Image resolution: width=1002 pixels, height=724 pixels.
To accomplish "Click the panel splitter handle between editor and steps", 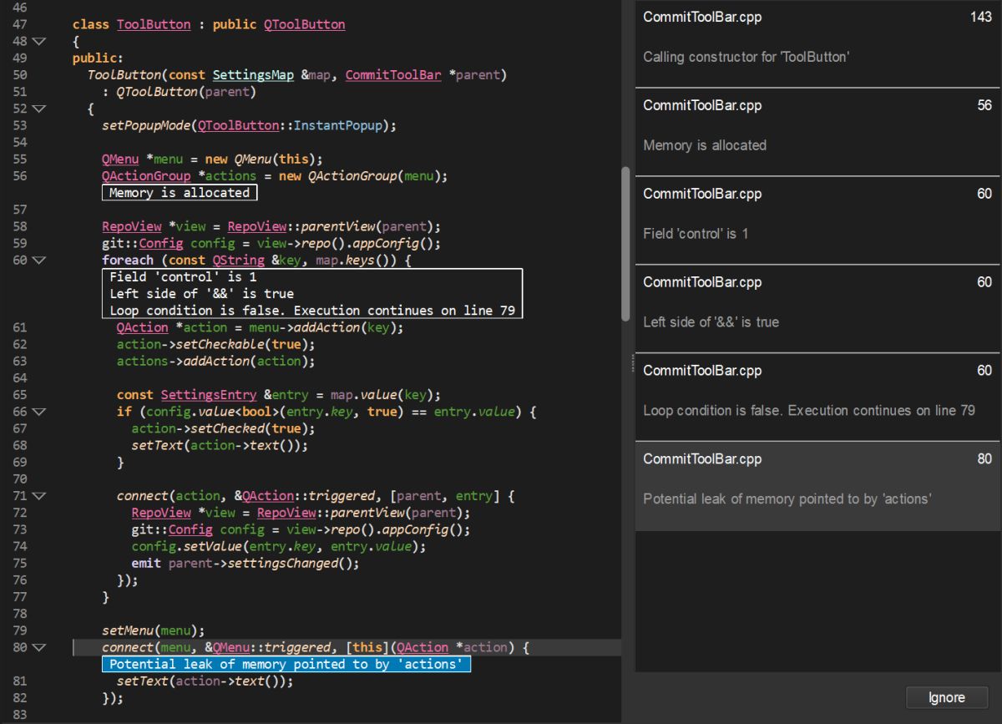I will [632, 362].
